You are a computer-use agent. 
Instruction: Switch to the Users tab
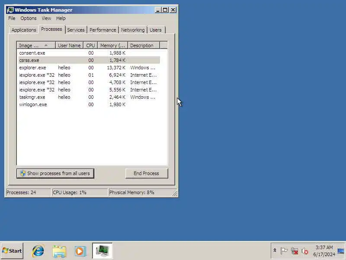point(156,30)
